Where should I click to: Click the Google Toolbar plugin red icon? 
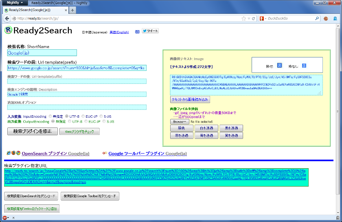coord(105,153)
